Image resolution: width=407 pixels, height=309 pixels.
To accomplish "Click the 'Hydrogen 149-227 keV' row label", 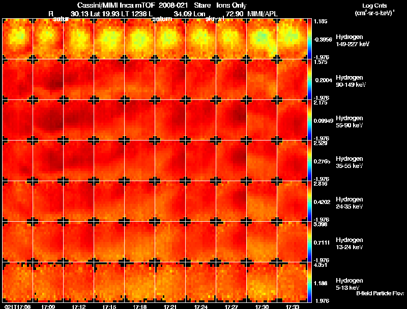I will tap(353, 41).
